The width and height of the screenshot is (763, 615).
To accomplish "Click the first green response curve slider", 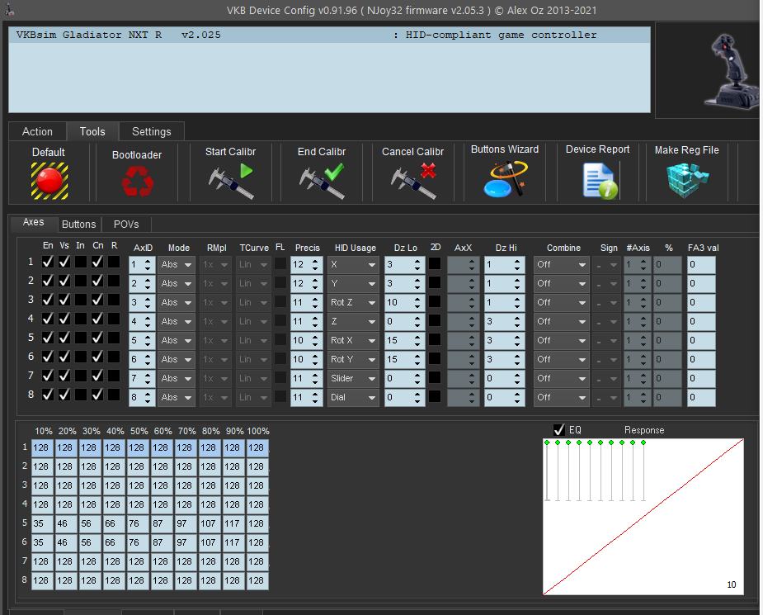I will (x=547, y=443).
